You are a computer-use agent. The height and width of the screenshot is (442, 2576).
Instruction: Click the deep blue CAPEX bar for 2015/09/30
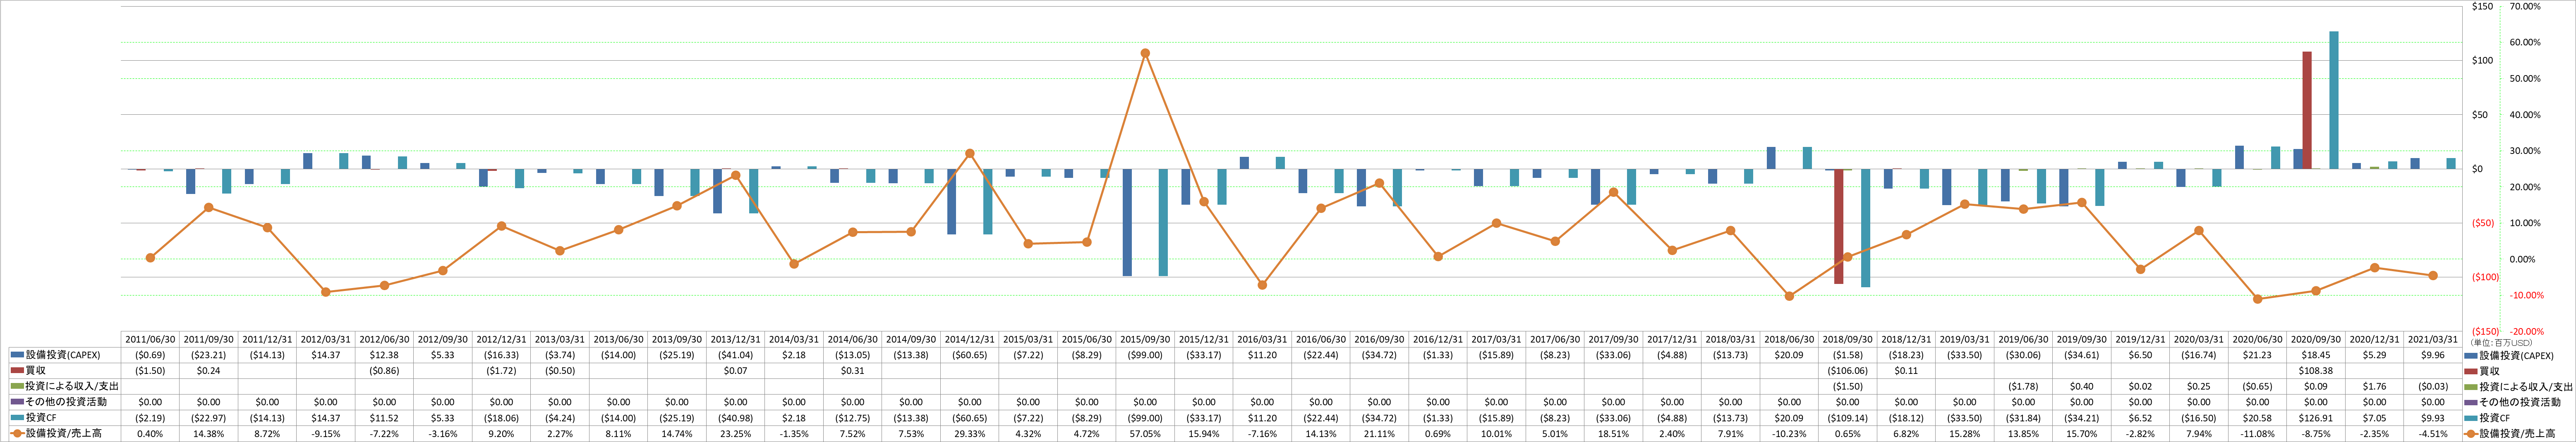coord(1127,222)
